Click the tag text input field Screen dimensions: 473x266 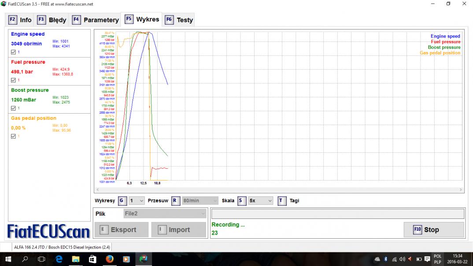[337, 214]
